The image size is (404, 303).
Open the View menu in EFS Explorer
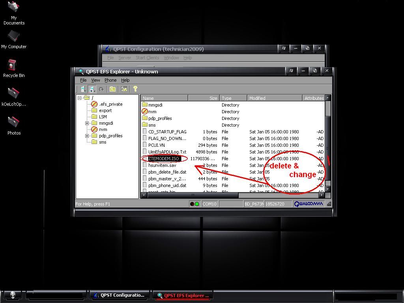[95, 80]
